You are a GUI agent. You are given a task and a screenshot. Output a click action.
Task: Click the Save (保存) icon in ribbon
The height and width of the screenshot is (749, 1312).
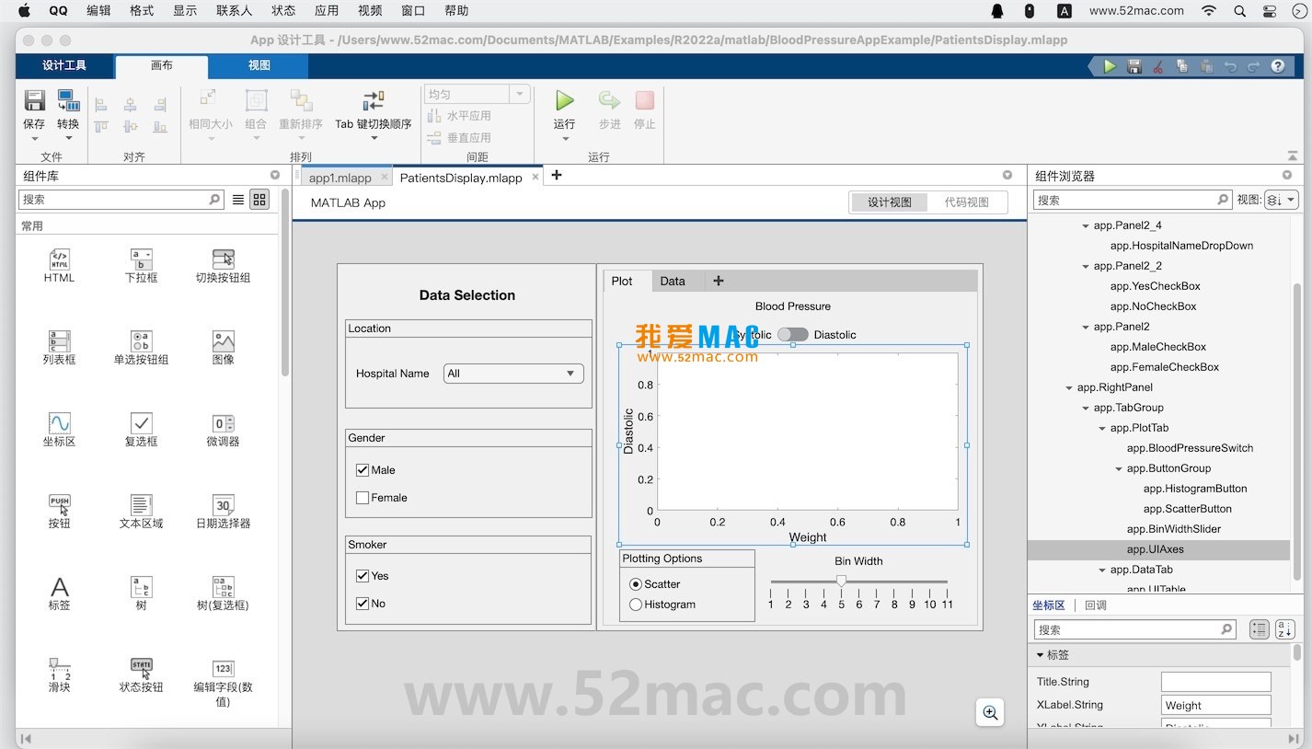point(34,100)
